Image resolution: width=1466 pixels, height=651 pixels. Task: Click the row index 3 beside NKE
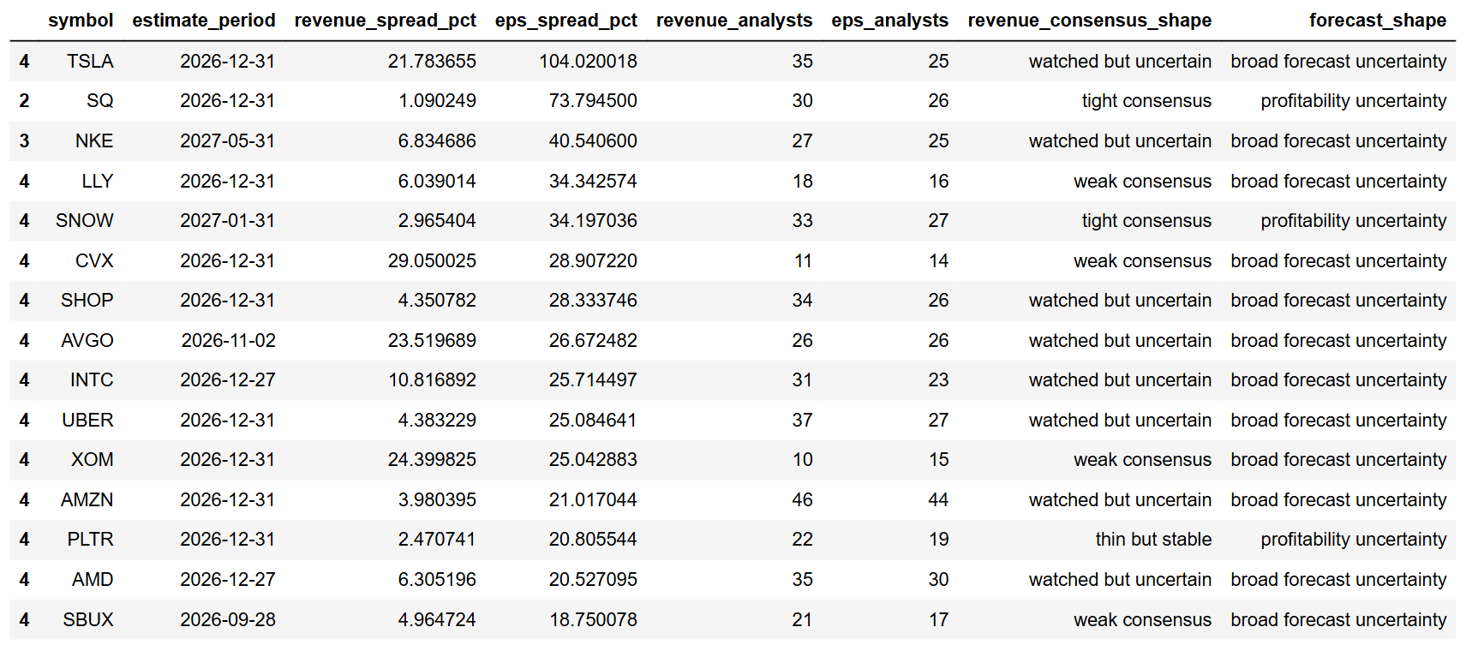24,141
